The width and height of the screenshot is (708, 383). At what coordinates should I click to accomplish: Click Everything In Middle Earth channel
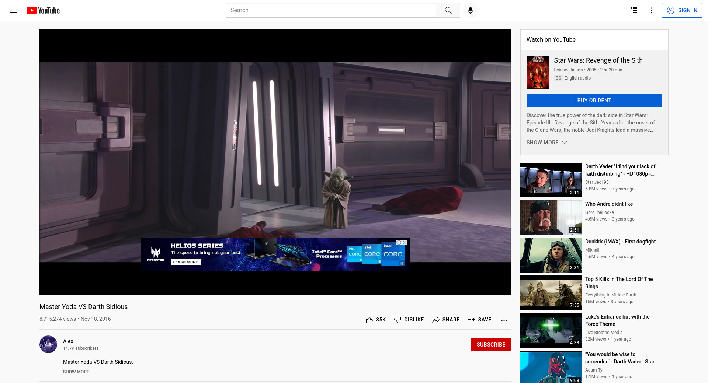coord(610,295)
